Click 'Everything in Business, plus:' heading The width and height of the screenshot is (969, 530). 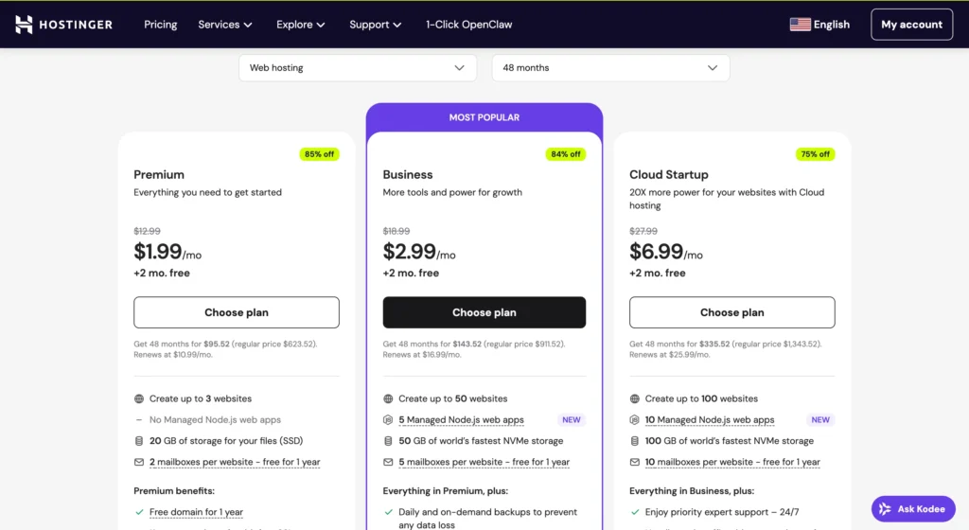point(692,491)
